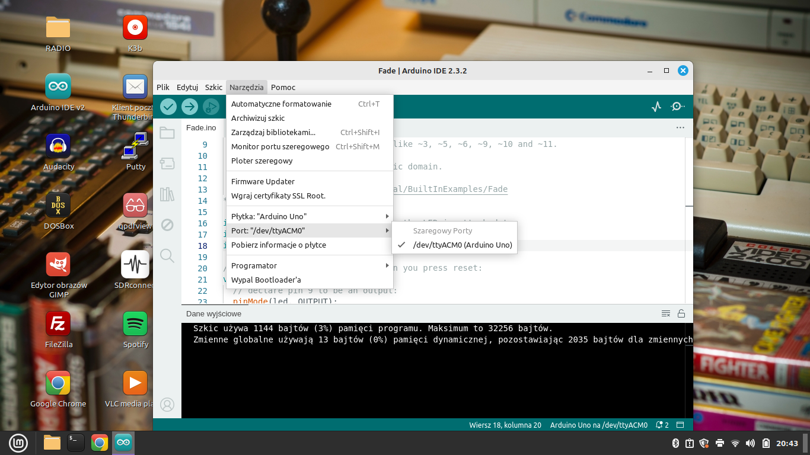Click the Verify sketch checkmark button
810x455 pixels.
coord(169,107)
